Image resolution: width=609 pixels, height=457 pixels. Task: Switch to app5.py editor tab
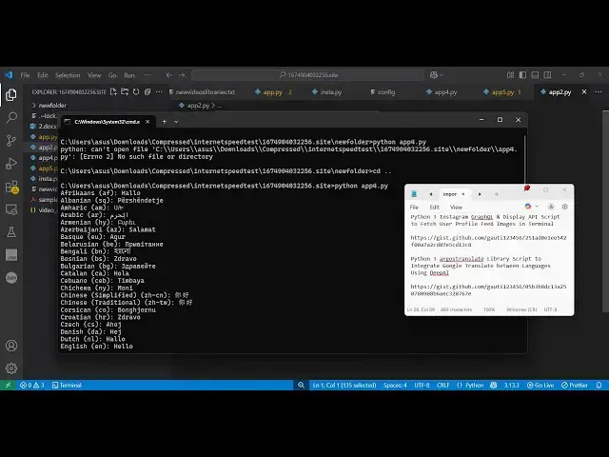tap(501, 92)
